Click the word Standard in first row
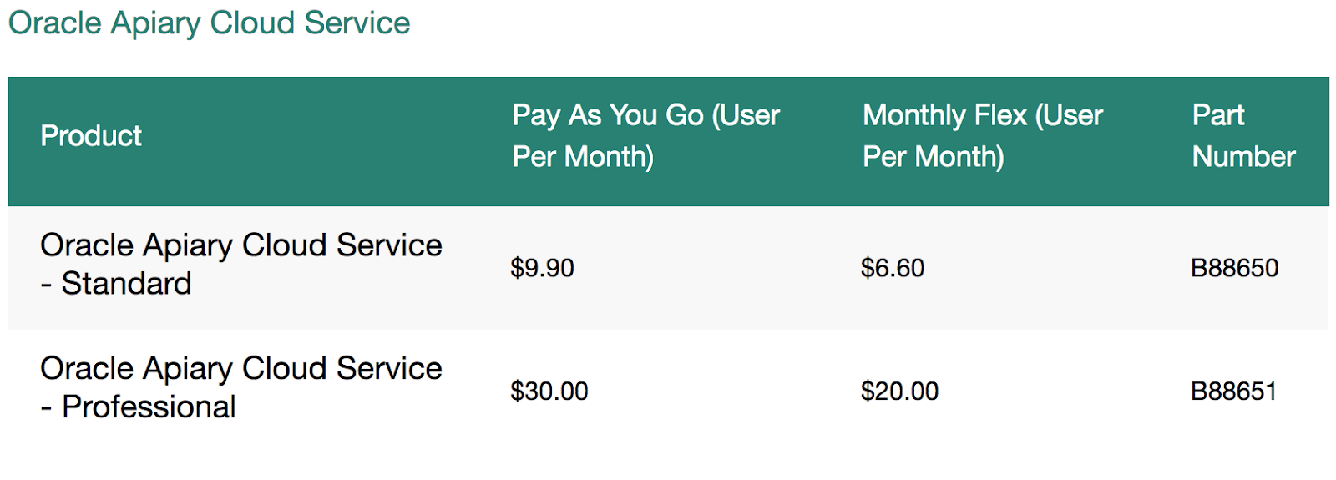1336x480 pixels. pos(127,284)
